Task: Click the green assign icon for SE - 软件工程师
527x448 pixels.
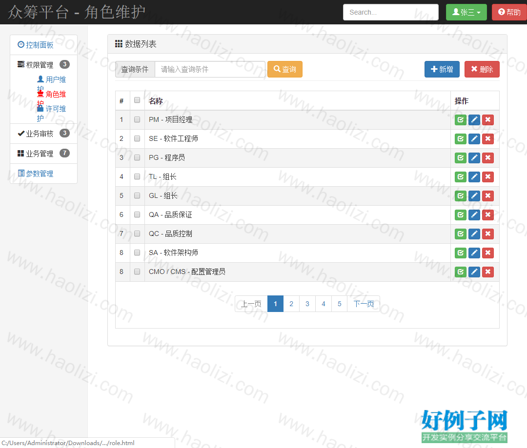Action: coord(461,139)
